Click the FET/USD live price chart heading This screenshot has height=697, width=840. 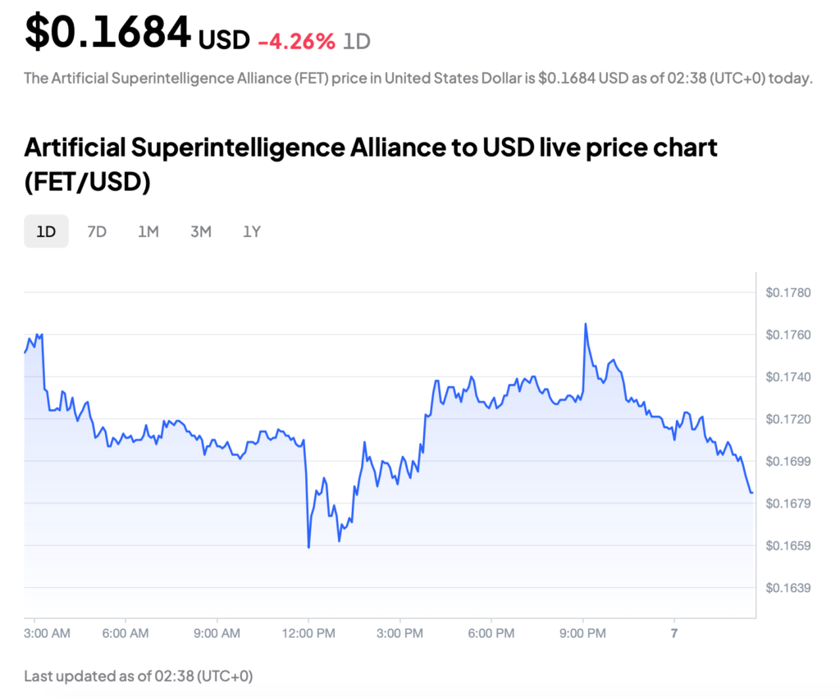point(371,164)
